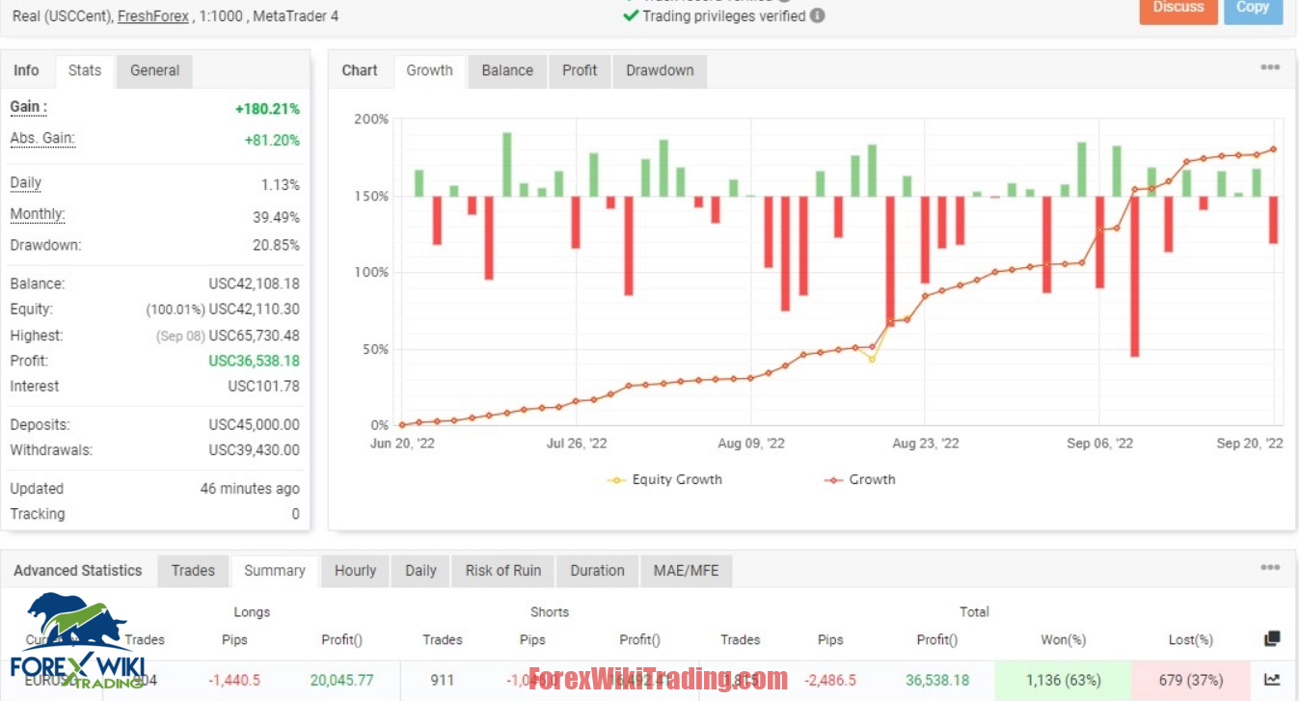Image resolution: width=1299 pixels, height=701 pixels.
Task: Toggle the Equity Growth series in the legend
Action: 663,479
